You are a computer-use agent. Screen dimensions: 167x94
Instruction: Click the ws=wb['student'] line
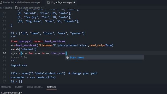(x=23, y=49)
